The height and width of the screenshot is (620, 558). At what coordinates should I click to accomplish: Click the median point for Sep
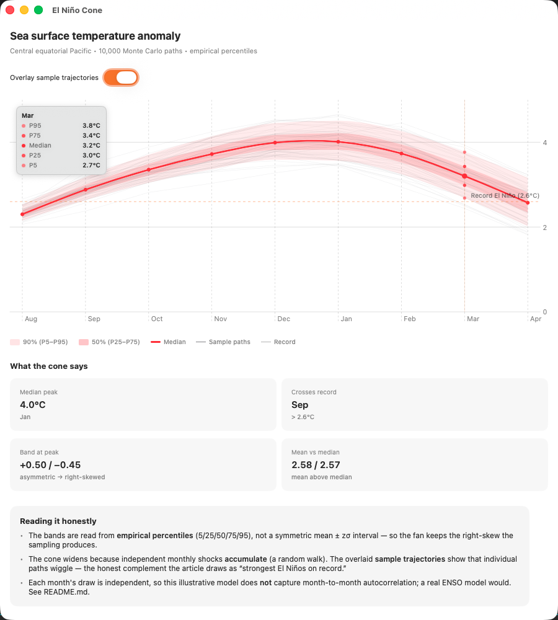pos(86,190)
